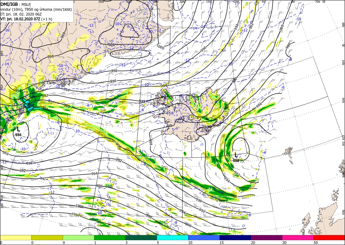The height and width of the screenshot is (245, 345).
Task: Click the '1002' isobar label
Action: point(76,214)
